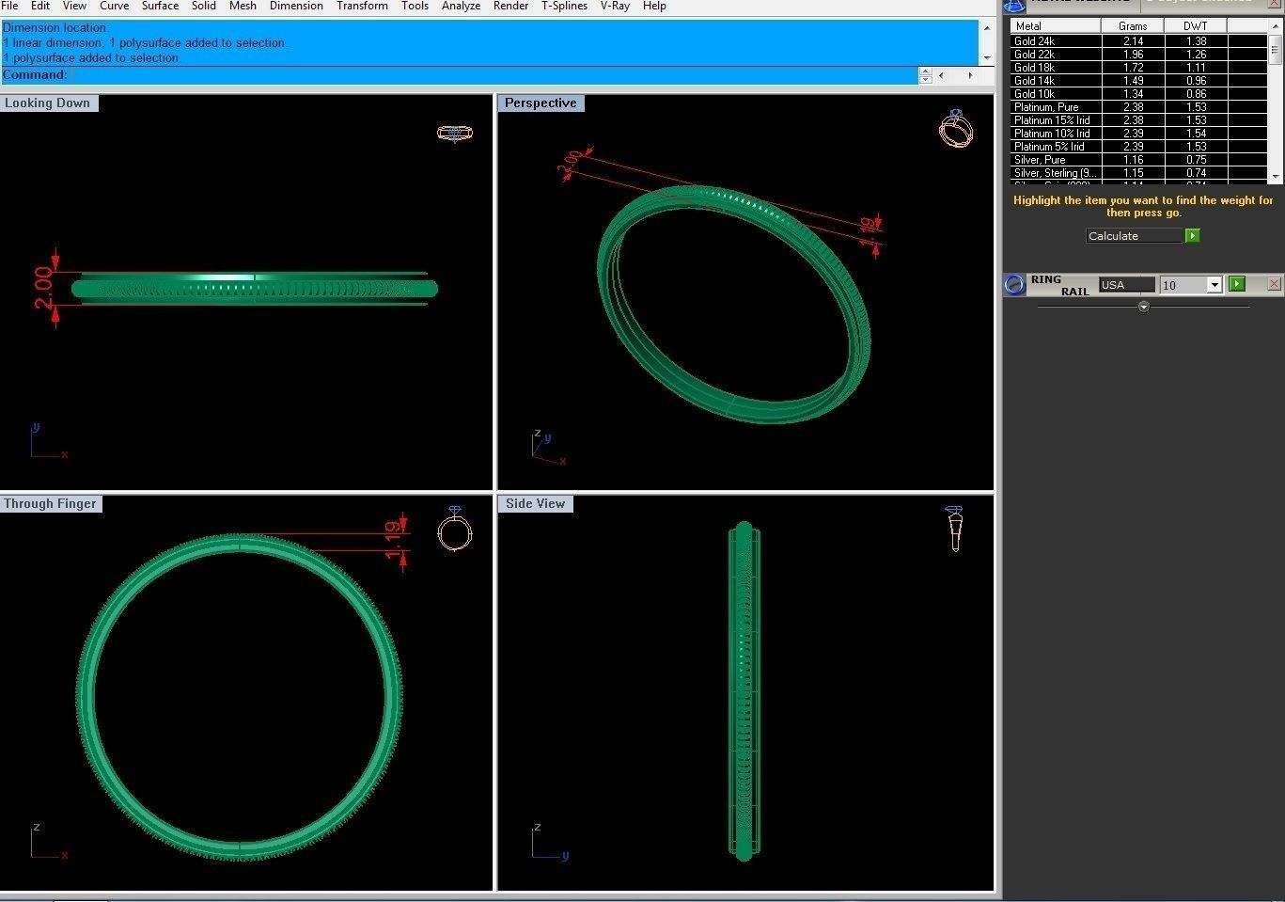This screenshot has width=1285, height=902.
Task: Select the Gold 24k row
Action: (1139, 41)
